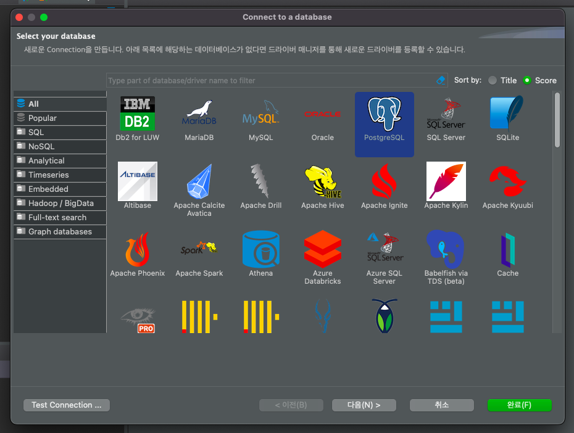Click the 취소 cancel button
The height and width of the screenshot is (433, 574).
tap(441, 405)
